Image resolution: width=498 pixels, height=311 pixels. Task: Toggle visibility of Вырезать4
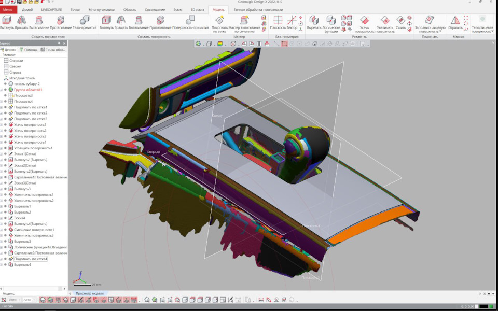pyautogui.click(x=5, y=265)
